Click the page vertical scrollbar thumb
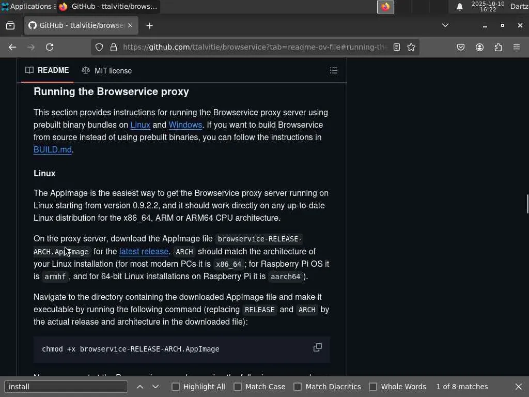 point(527,204)
